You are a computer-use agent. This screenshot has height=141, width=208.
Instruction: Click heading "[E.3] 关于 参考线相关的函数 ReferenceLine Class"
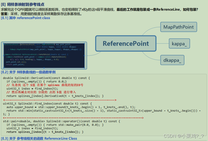pos(39,139)
